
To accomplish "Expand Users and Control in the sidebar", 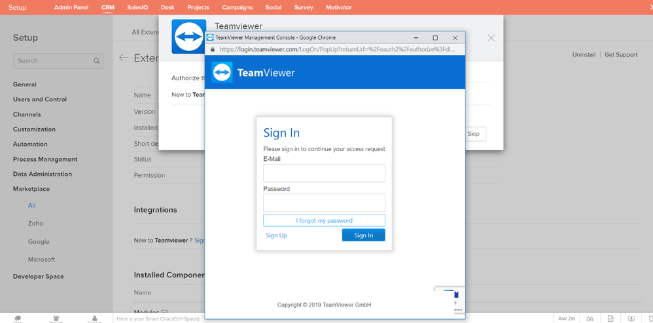I will pyautogui.click(x=39, y=99).
